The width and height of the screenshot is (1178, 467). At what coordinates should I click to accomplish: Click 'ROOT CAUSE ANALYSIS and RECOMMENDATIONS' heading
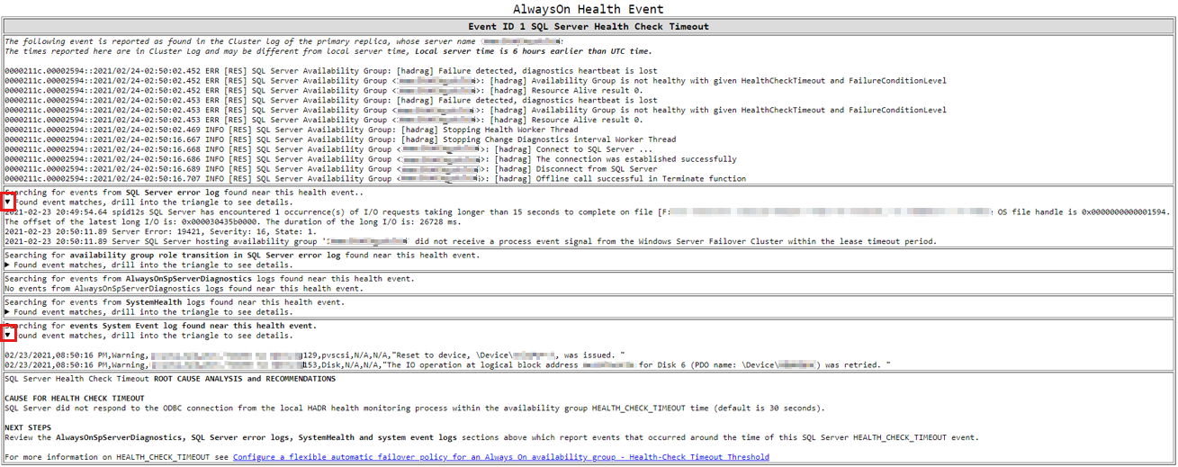click(x=245, y=379)
